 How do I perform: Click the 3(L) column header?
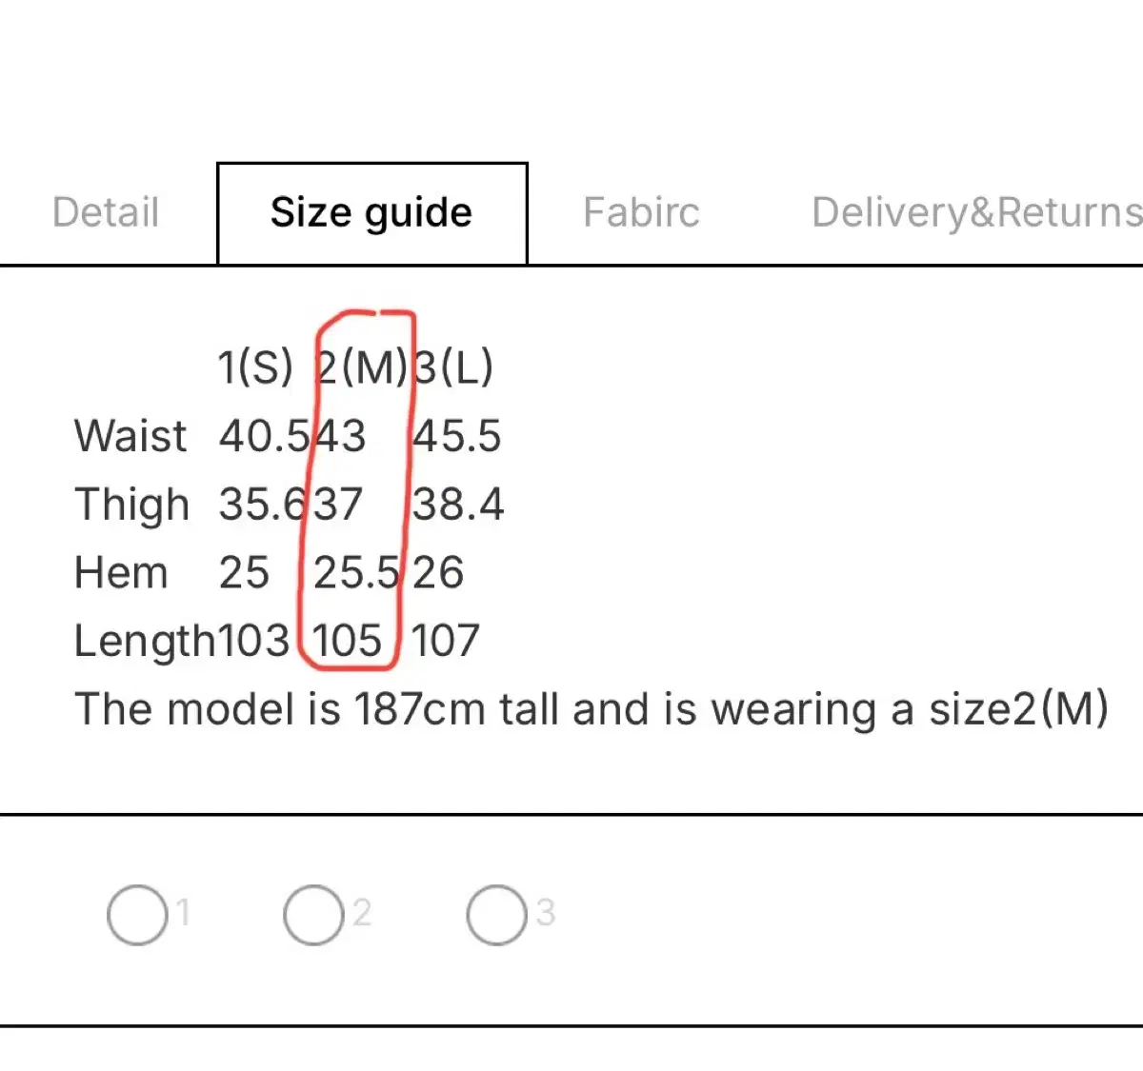pyautogui.click(x=453, y=367)
